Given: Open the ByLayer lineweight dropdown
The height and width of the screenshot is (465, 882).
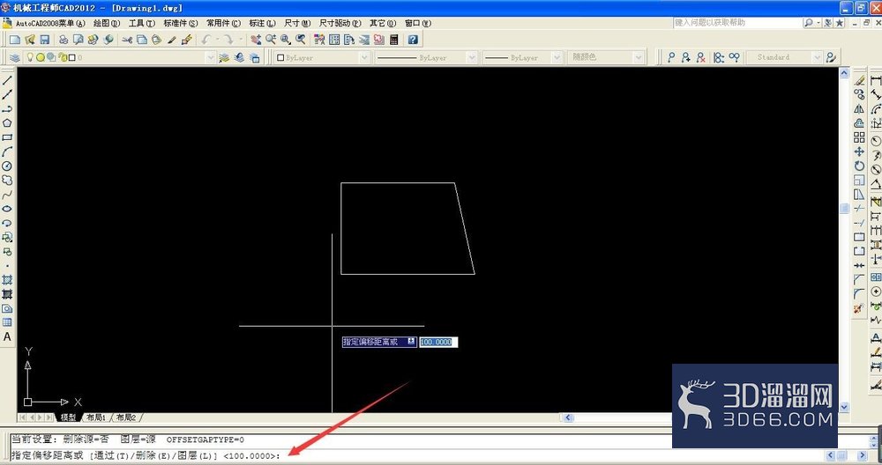Looking at the screenshot, I should coord(557,57).
